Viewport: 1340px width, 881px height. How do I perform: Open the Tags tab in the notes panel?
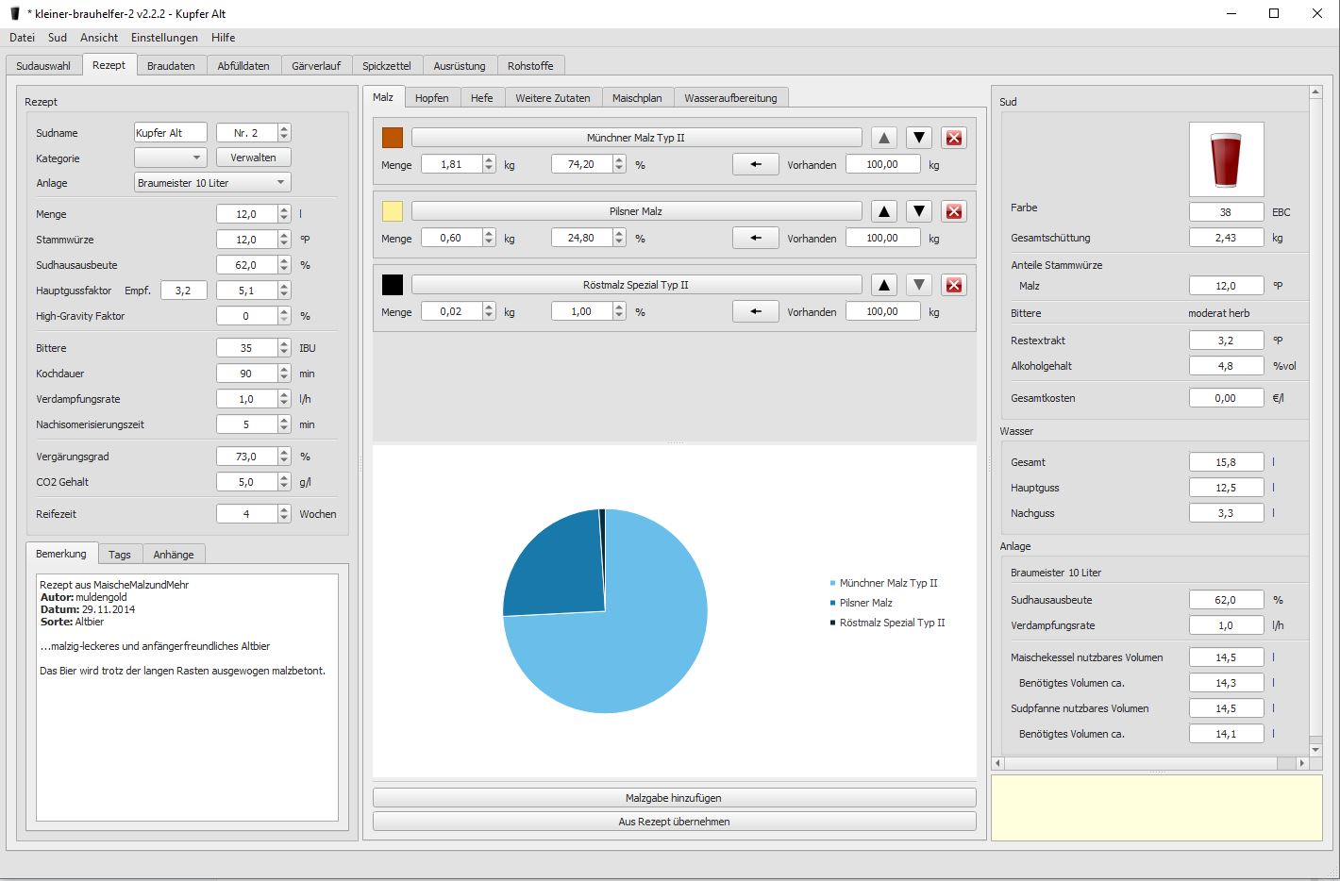(x=120, y=555)
